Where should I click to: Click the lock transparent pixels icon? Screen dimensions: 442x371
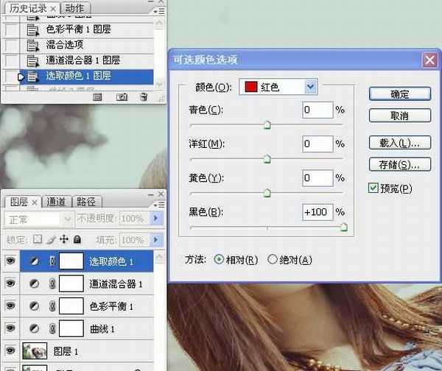[38, 239]
